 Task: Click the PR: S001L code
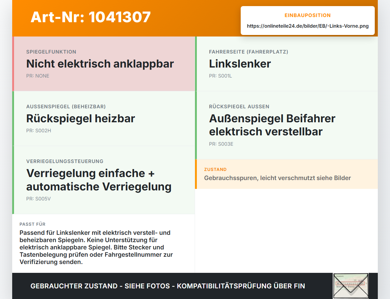pyautogui.click(x=220, y=76)
